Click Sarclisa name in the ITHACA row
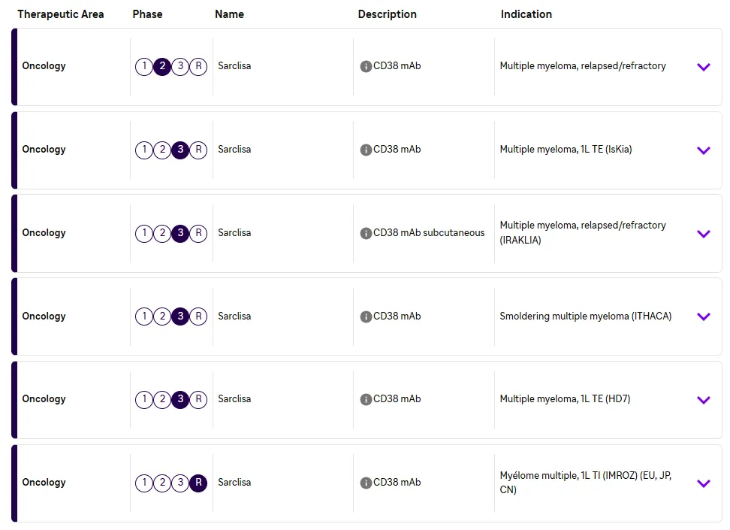Screen dimensions: 730x530 click(234, 316)
